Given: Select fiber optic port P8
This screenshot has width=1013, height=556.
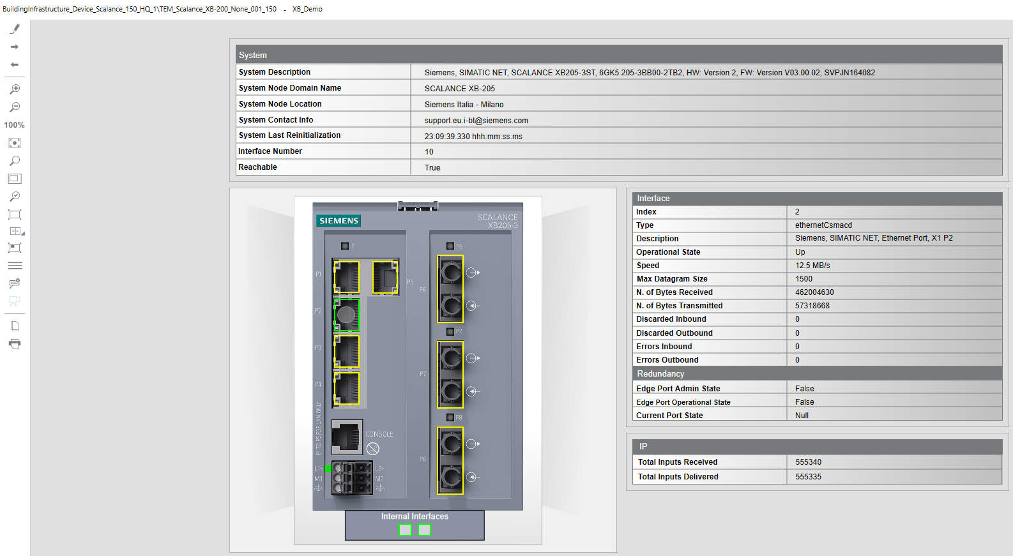Looking at the screenshot, I should (x=450, y=460).
